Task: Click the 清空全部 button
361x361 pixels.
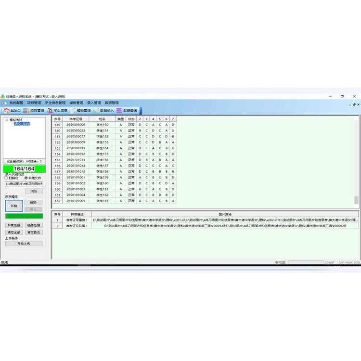Action: 14,232
